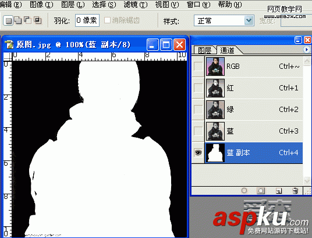Open the 窗口 menu
The width and height of the screenshot is (312, 238).
pyautogui.click(x=198, y=5)
